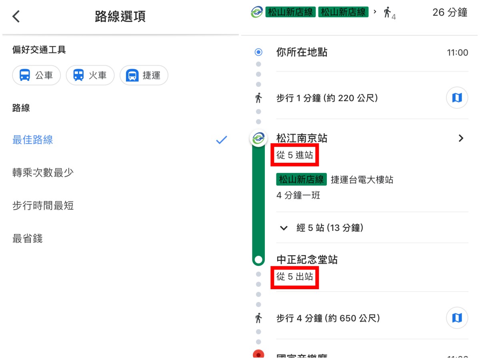480x360 pixels.
Task: Tap the walking icon in route summary header
Action: click(x=387, y=13)
